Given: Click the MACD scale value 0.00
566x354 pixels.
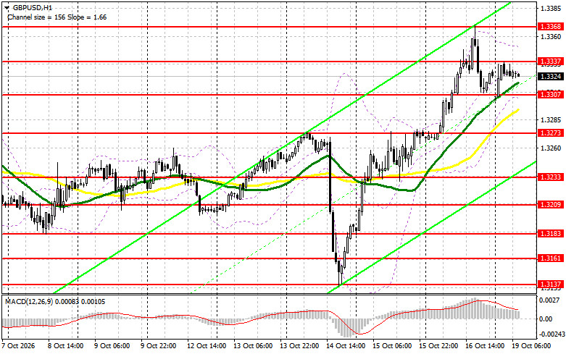Looking at the screenshot, I should coord(546,319).
